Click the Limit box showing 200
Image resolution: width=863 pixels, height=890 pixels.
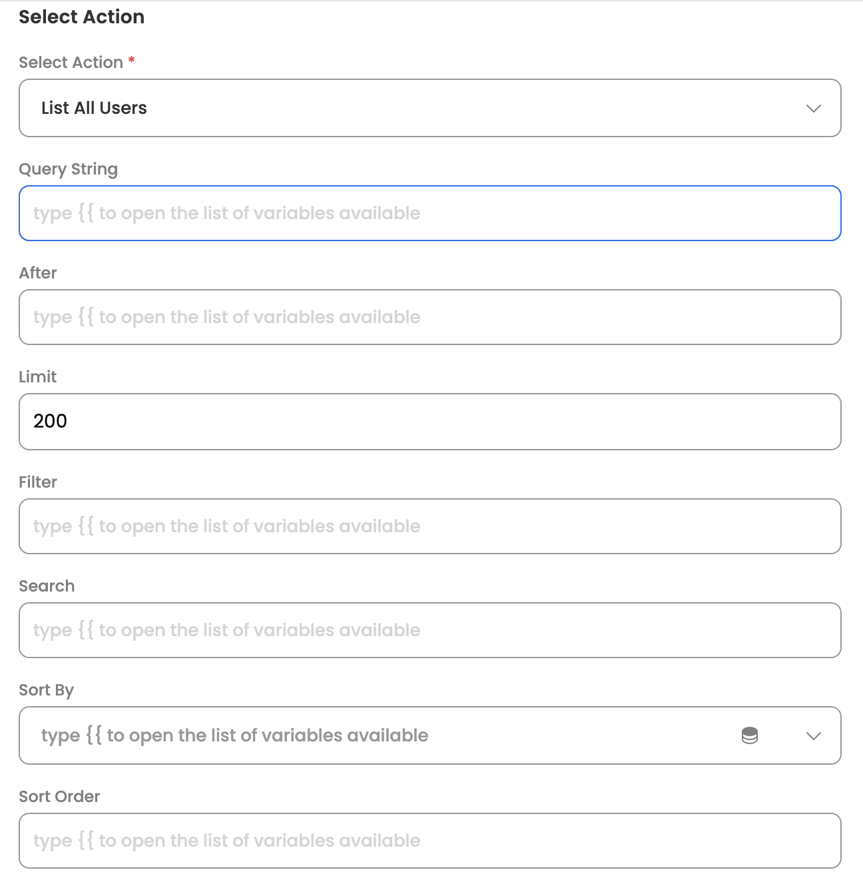click(430, 422)
